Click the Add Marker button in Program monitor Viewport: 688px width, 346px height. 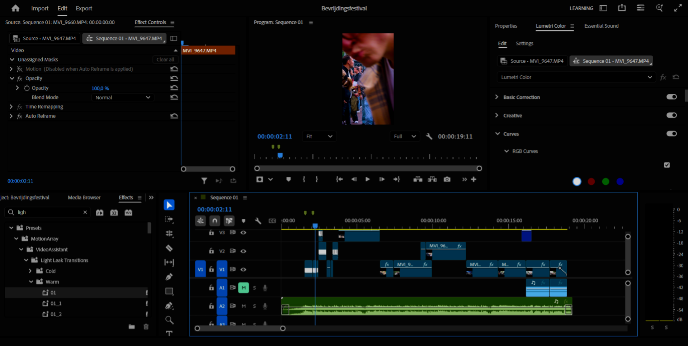click(288, 179)
